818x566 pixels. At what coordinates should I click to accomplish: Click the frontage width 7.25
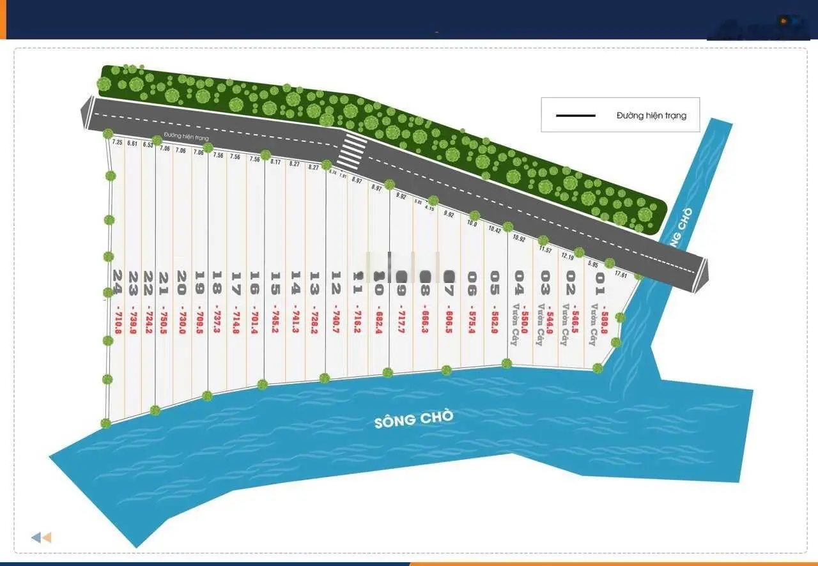(117, 142)
